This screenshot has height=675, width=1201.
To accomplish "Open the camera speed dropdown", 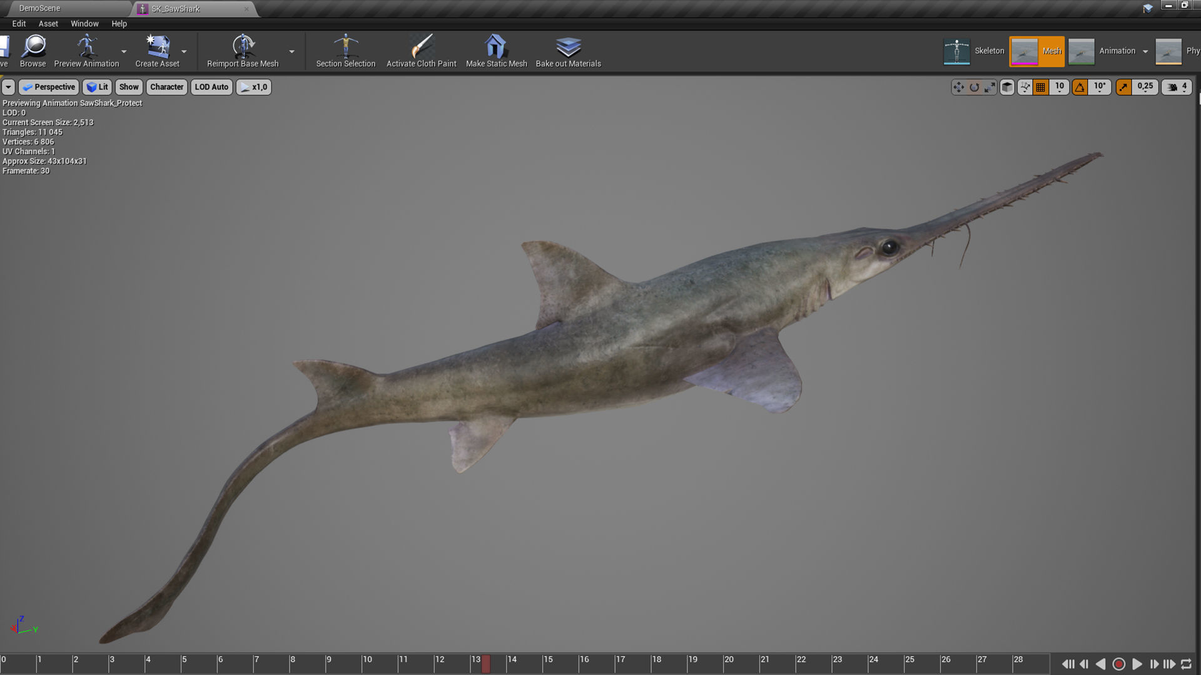I will [1177, 87].
